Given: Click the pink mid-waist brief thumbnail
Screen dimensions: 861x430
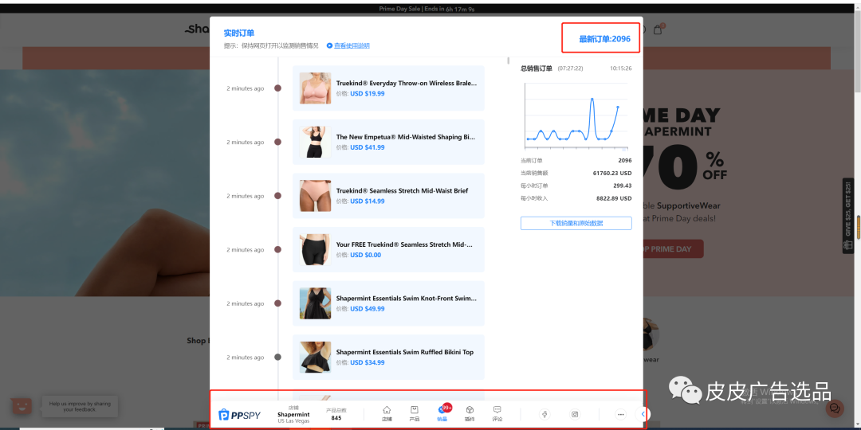Looking at the screenshot, I should point(315,196).
